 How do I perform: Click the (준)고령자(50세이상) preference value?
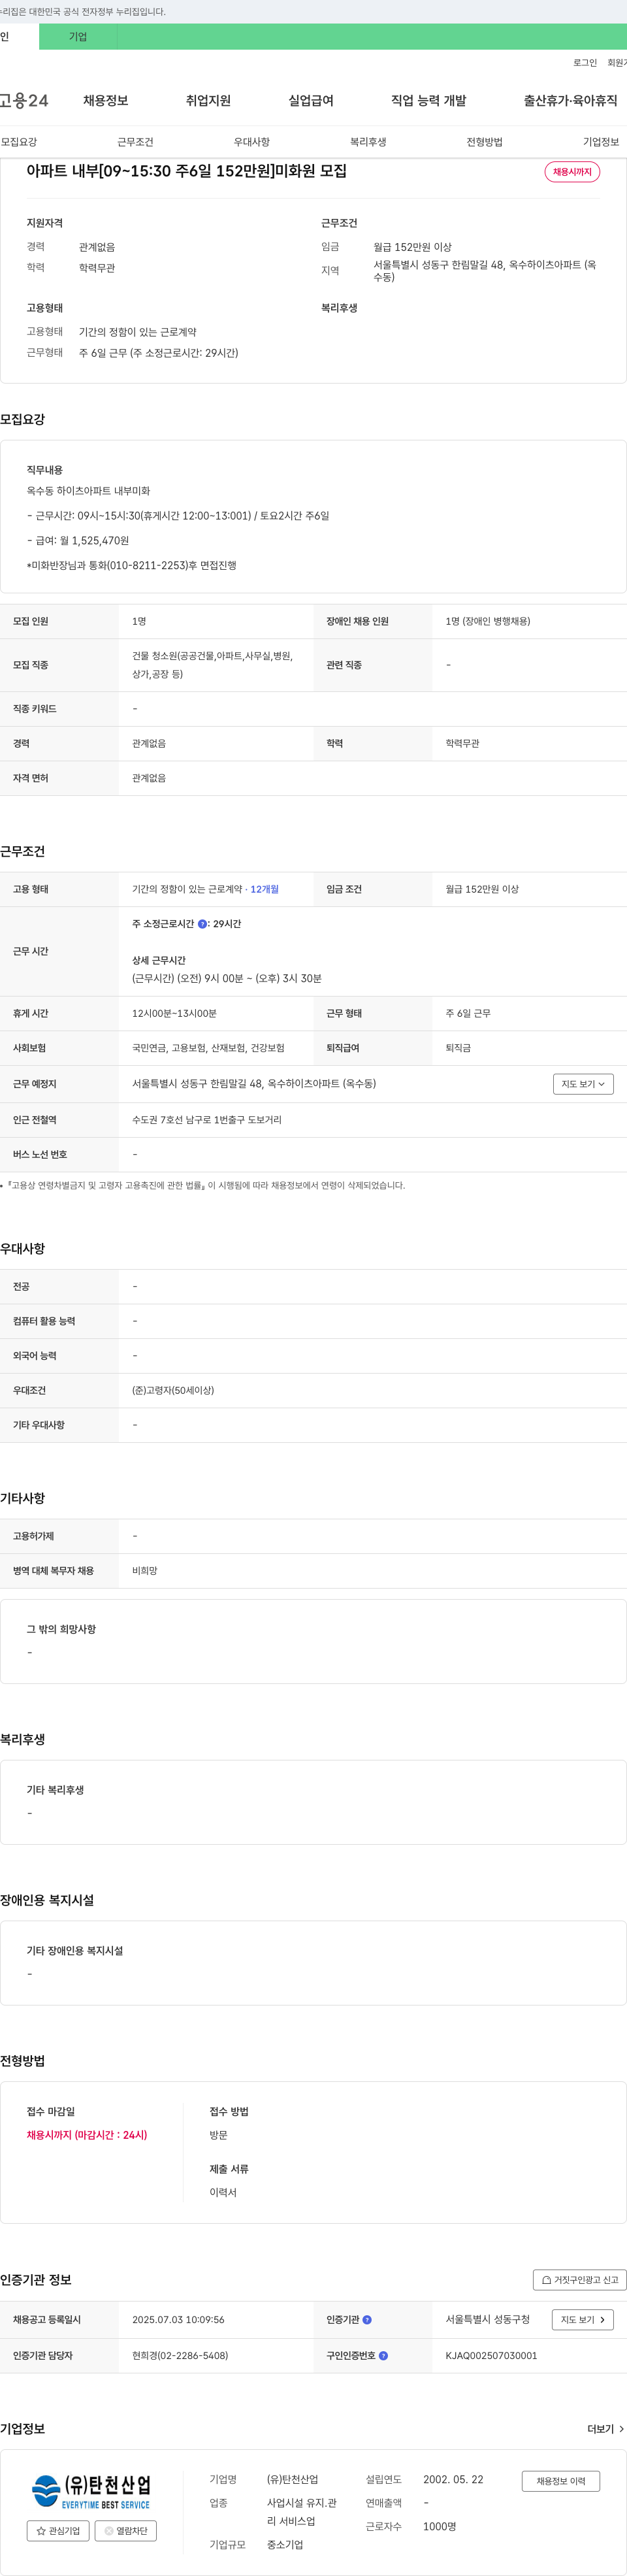(x=173, y=1390)
